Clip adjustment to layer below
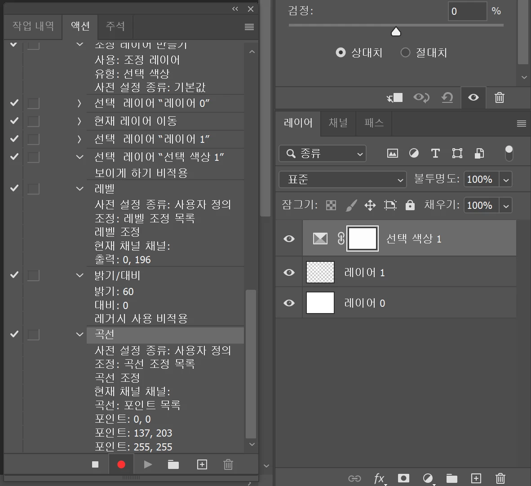Screen dimensions: 531x486 coord(395,98)
